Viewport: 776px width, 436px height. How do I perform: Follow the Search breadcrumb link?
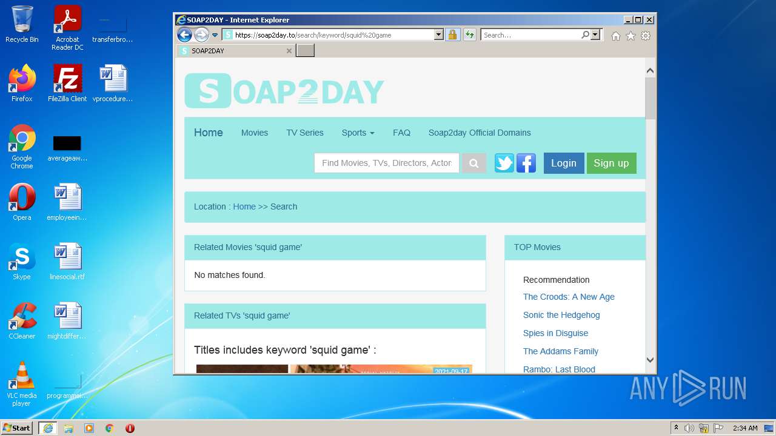[x=284, y=206]
